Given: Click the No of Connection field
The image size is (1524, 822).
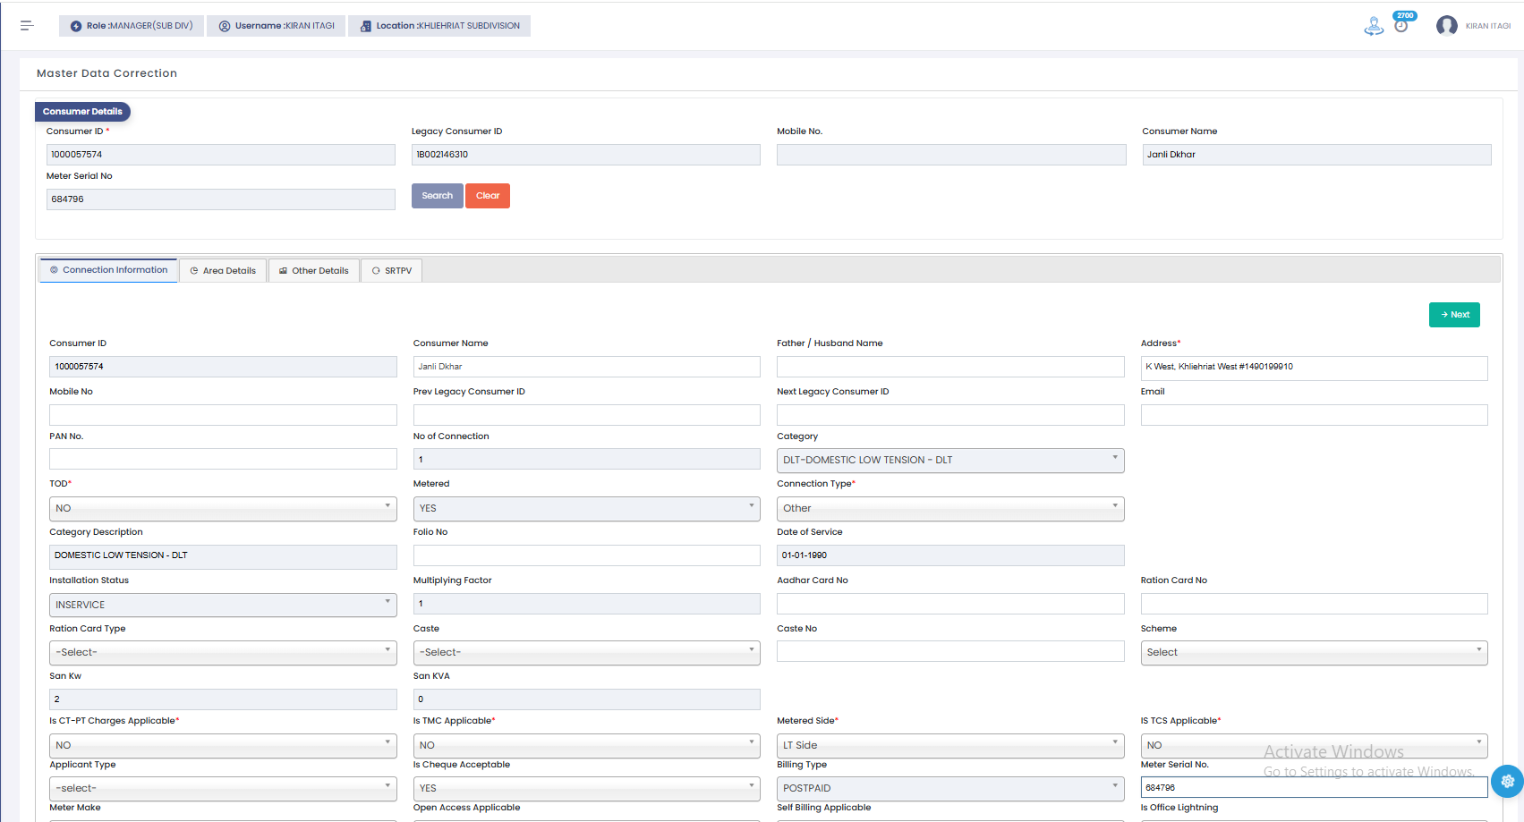Looking at the screenshot, I should click(x=586, y=459).
